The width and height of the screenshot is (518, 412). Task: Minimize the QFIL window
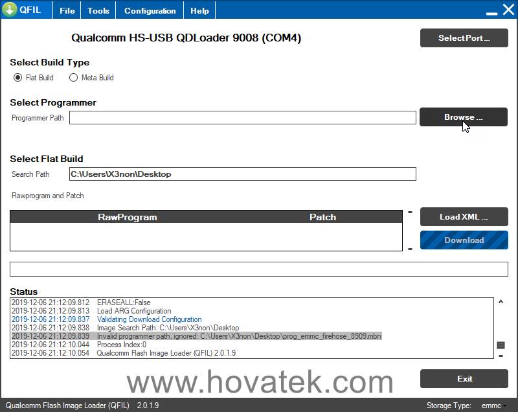491,13
